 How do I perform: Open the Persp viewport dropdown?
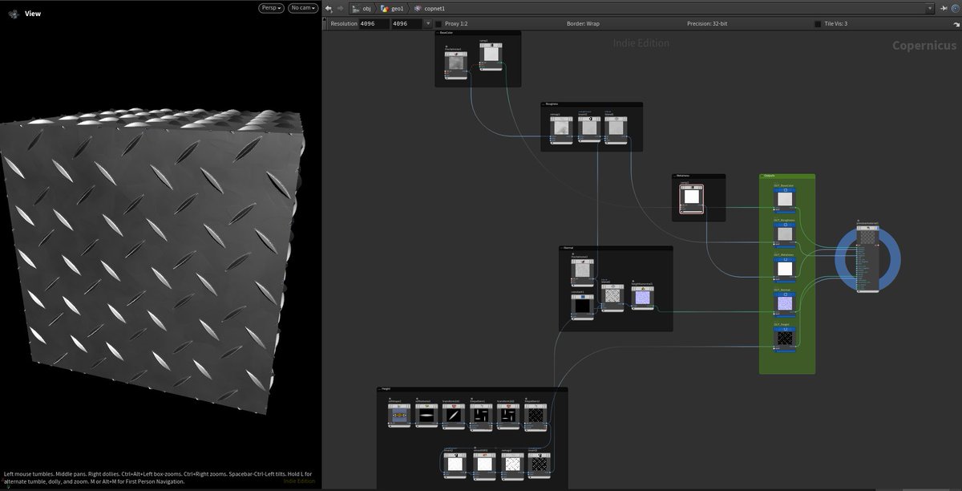click(272, 8)
